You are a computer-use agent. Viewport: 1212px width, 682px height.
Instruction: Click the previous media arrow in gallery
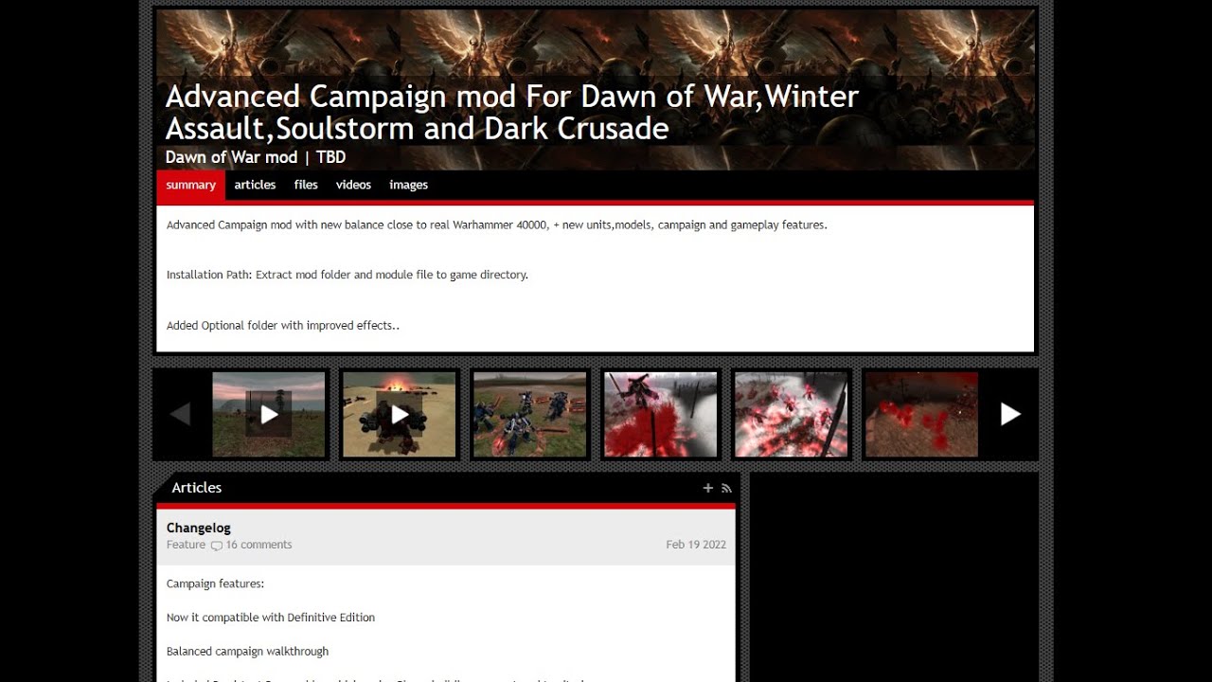pos(180,414)
